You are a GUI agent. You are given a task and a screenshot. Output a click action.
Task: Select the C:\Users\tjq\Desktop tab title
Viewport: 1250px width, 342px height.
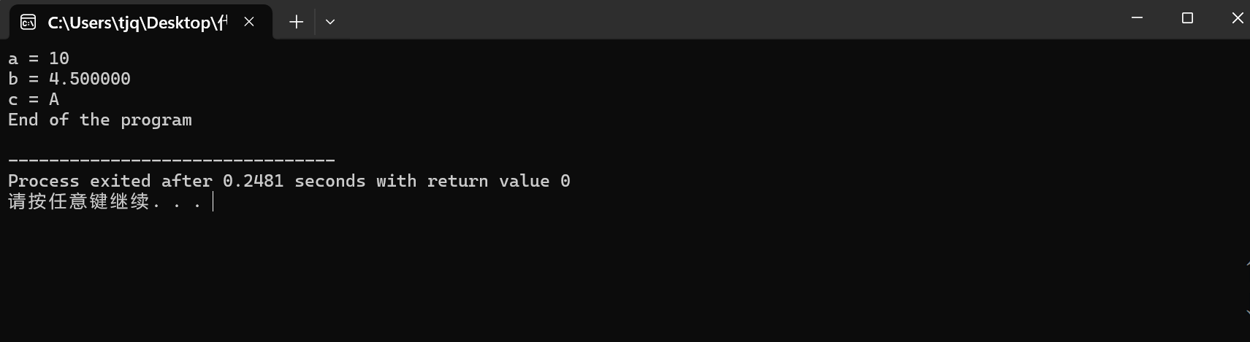(137, 23)
